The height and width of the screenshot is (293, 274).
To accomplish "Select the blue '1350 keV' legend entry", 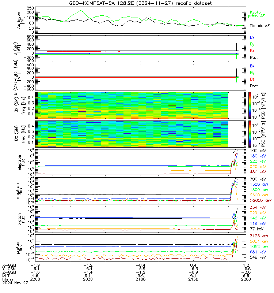I will pos(259,184).
